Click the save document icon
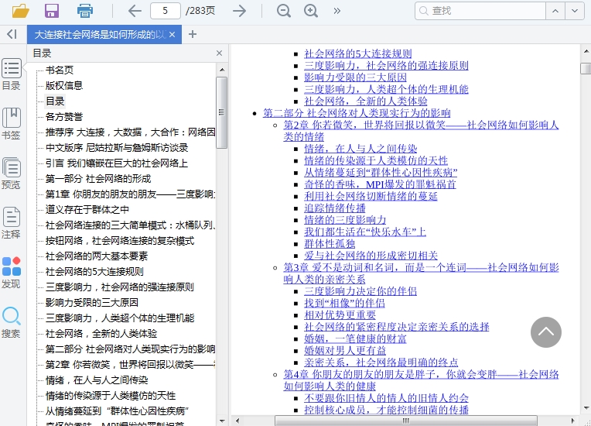 52,11
